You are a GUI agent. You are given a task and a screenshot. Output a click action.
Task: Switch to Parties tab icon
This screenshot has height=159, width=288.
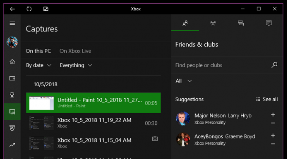213,23
